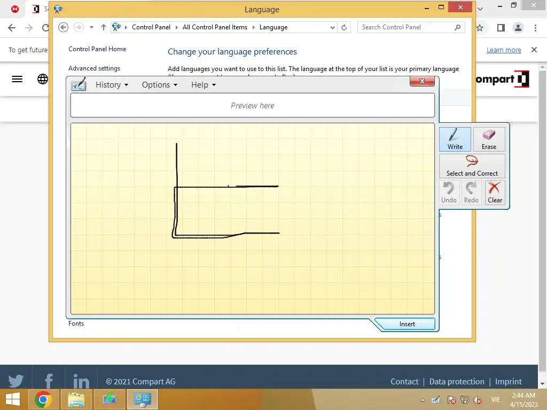Open the History menu

pyautogui.click(x=112, y=85)
